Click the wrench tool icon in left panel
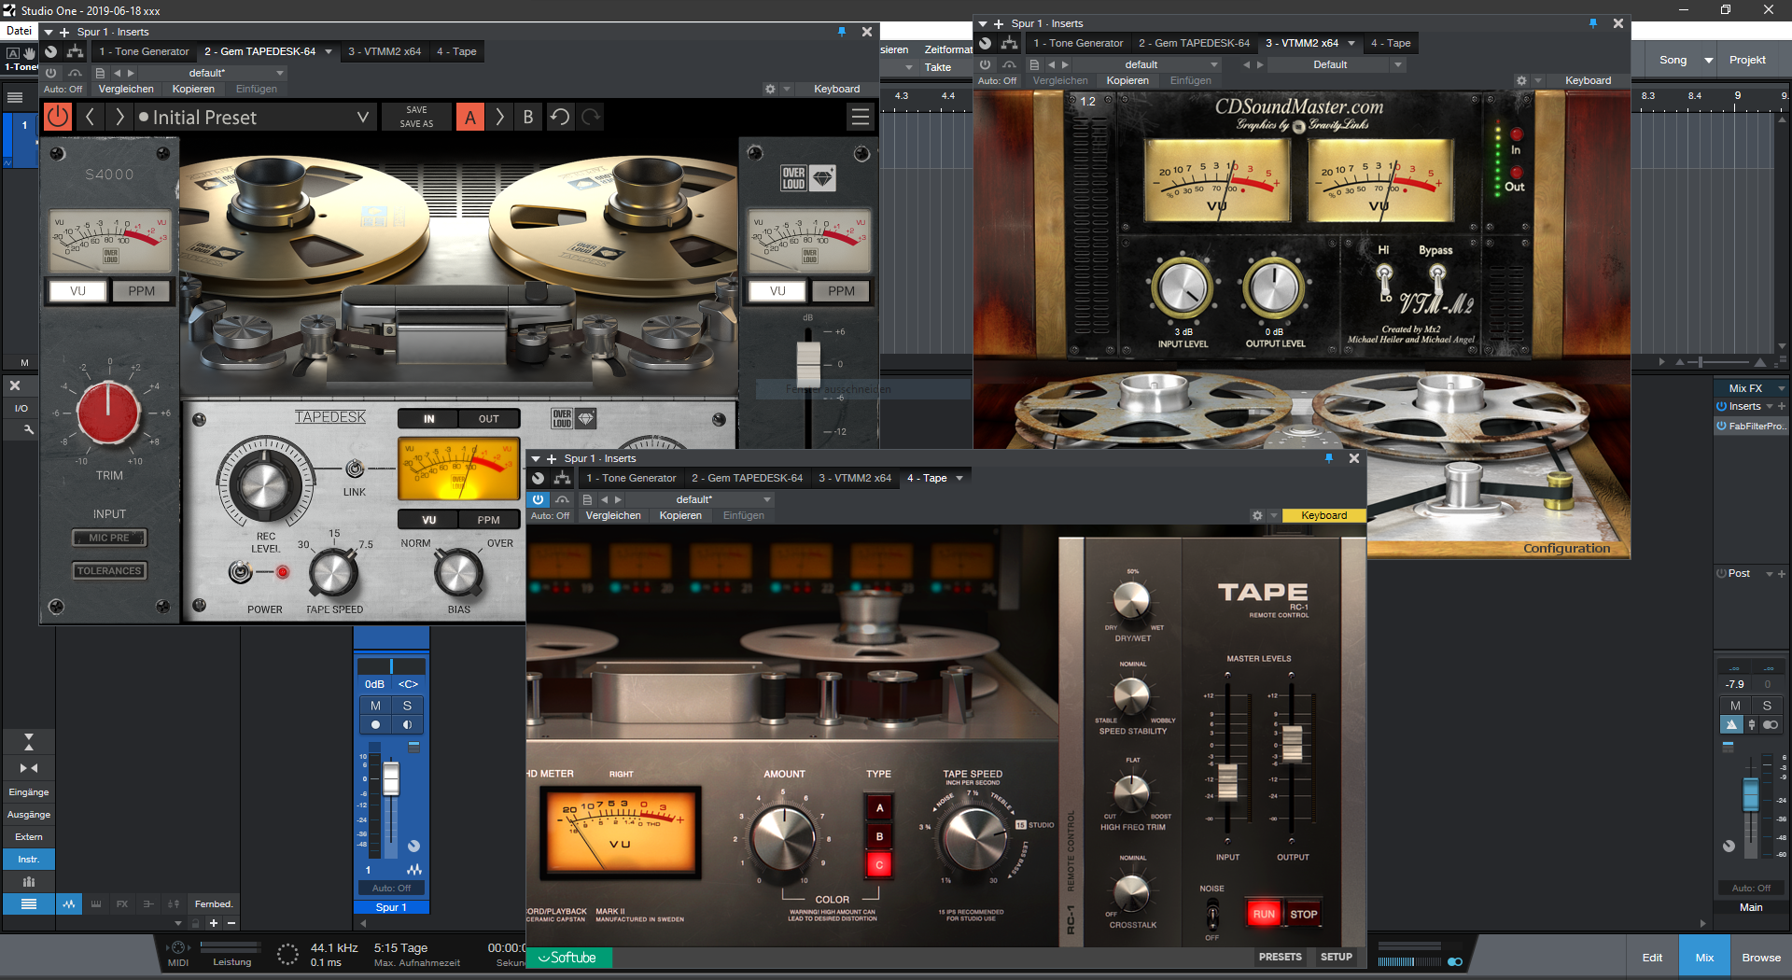Viewport: 1792px width, 980px height. point(28,429)
